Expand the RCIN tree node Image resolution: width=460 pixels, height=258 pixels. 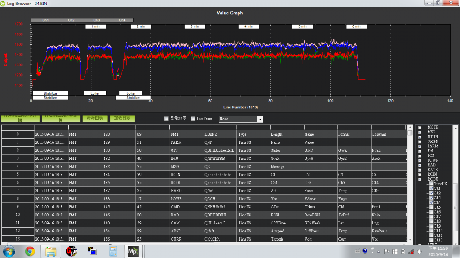click(x=420, y=174)
